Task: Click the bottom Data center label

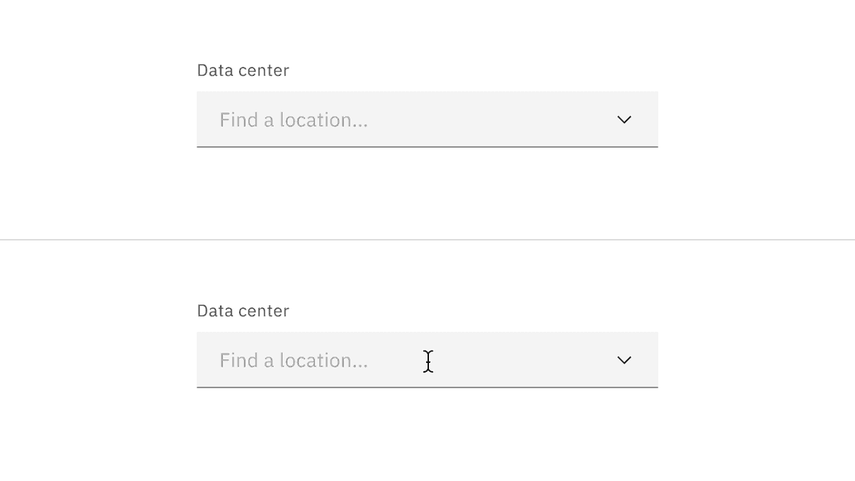Action: pos(243,310)
